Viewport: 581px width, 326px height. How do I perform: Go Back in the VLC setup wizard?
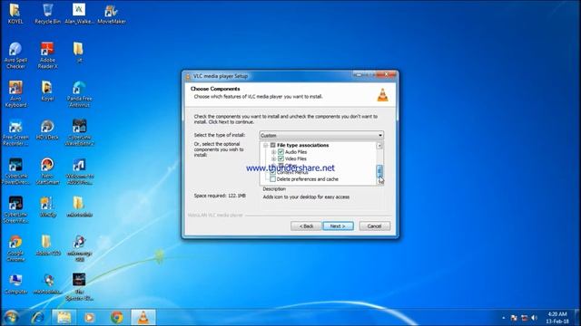[306, 225]
